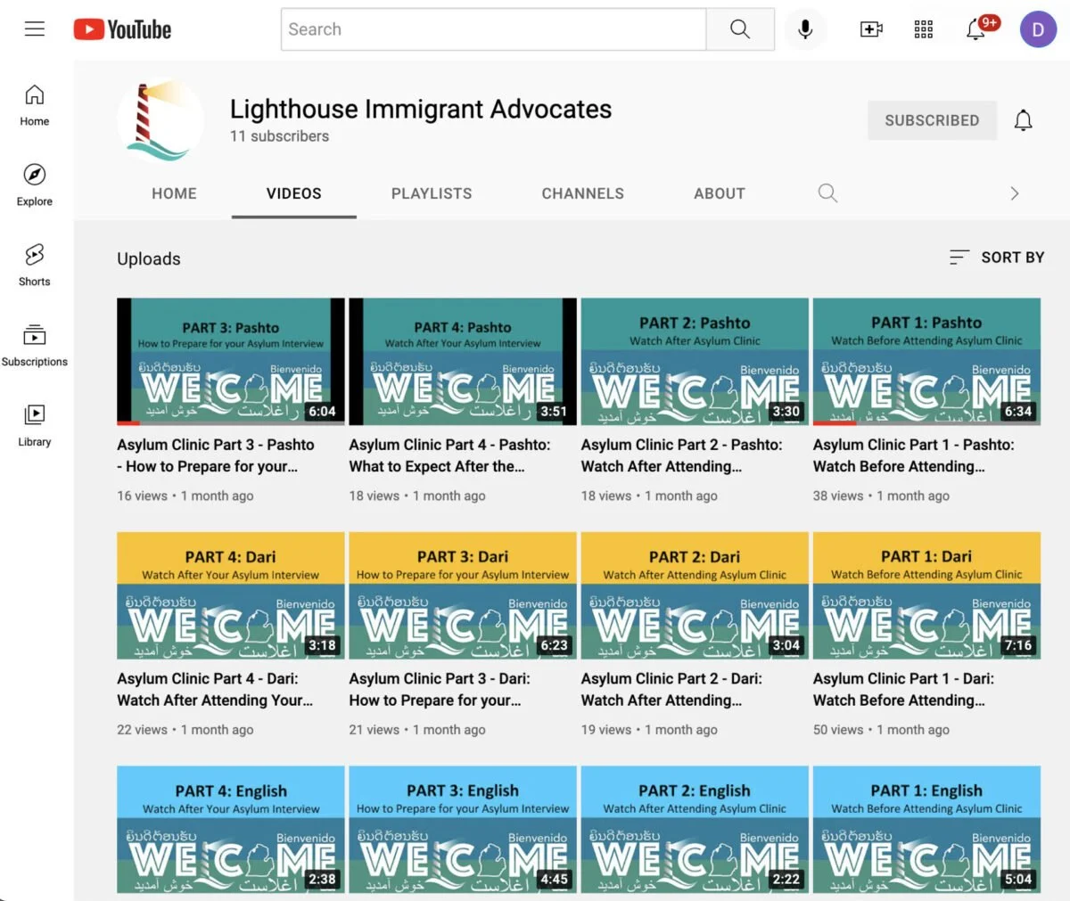Screen dimensions: 1070x901
Task: Open Explore in sidebar
Action: (x=35, y=185)
